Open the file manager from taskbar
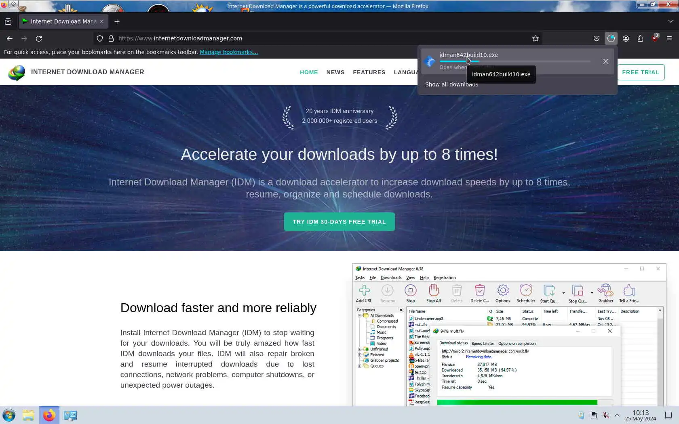679x424 pixels. [28, 415]
